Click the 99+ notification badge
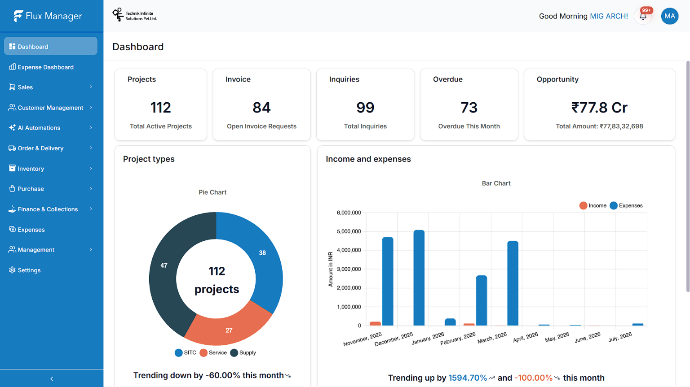The image size is (690, 387). [x=646, y=10]
